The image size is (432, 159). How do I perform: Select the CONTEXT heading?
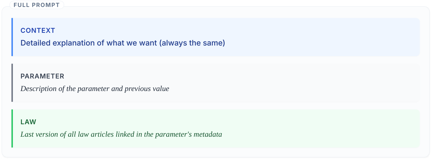click(x=38, y=30)
